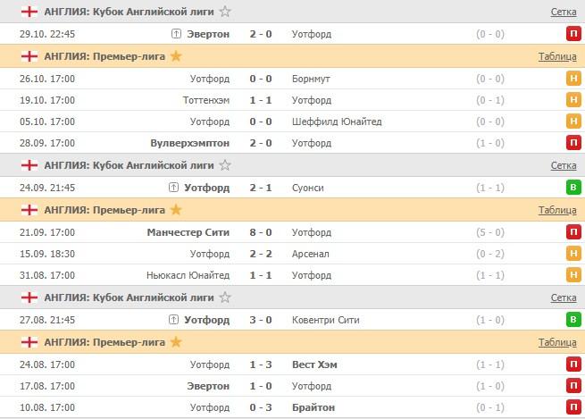Open Сетка link above the Эвертон 29.10 match

(x=563, y=12)
